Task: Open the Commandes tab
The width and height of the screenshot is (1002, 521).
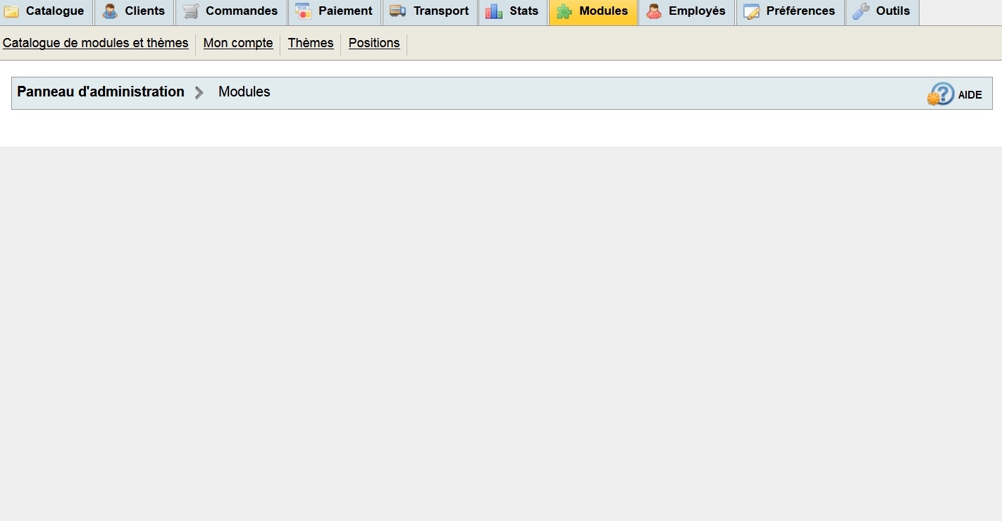Action: 231,12
